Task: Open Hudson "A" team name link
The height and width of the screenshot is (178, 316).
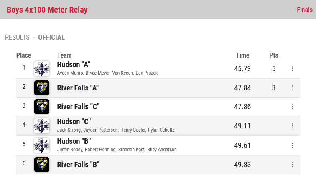Action: [74, 65]
